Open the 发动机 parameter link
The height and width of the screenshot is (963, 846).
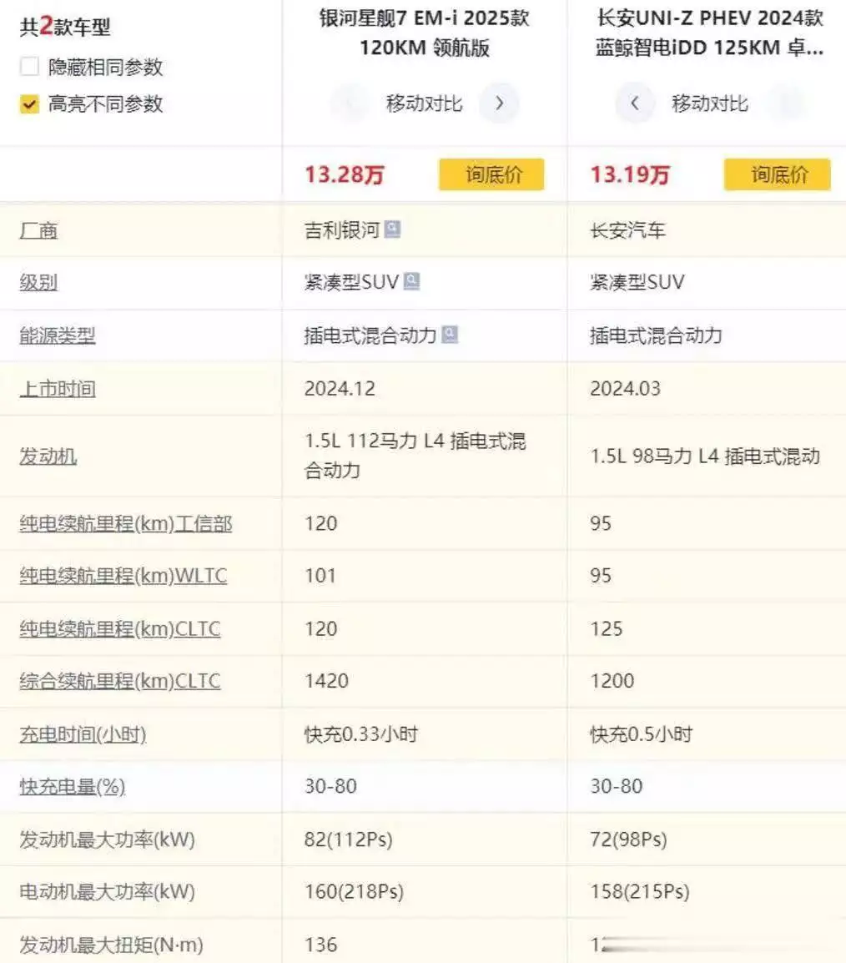(48, 456)
